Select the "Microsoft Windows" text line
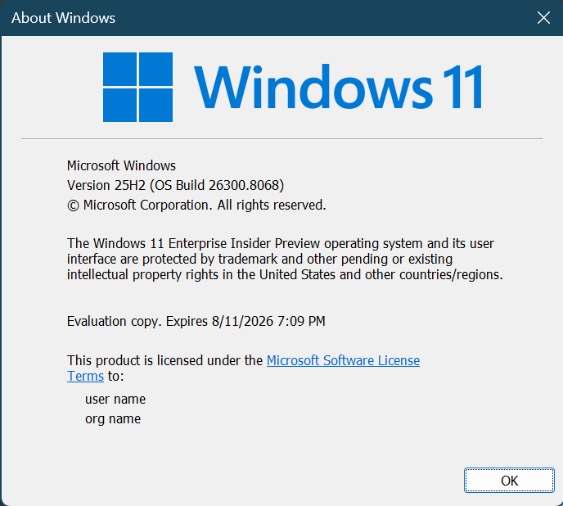This screenshot has width=563, height=506. coord(121,165)
